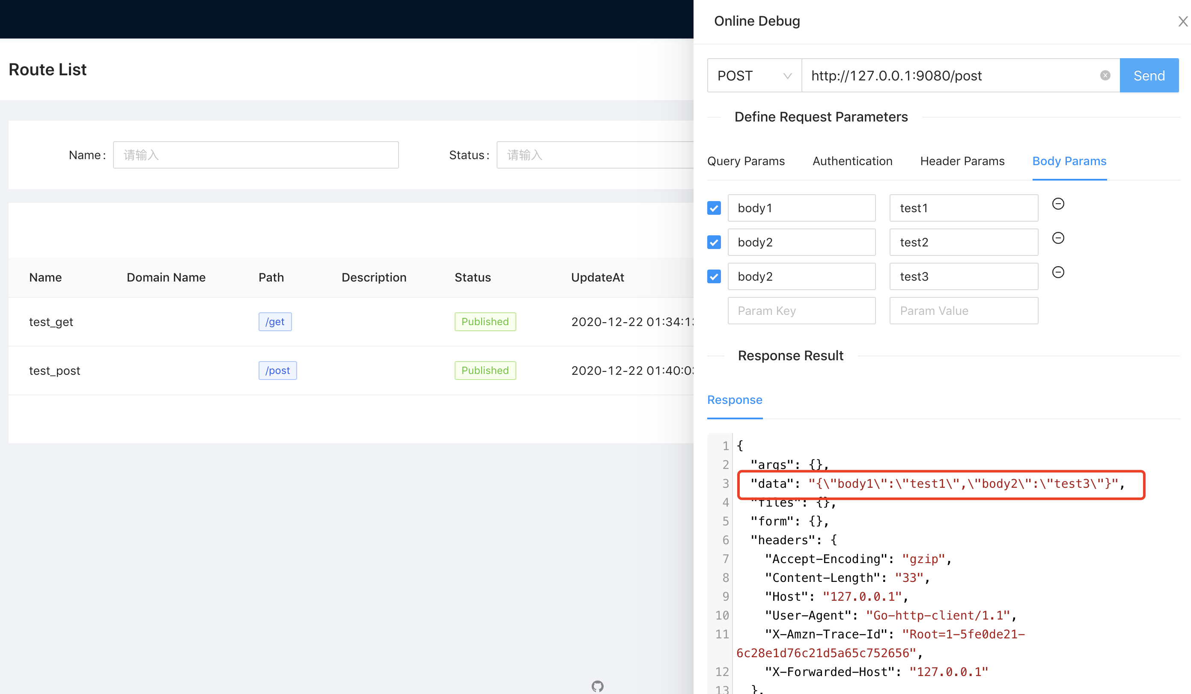Screen dimensions: 1191x694
Task: Focus the empty Param Key field
Action: (x=801, y=311)
